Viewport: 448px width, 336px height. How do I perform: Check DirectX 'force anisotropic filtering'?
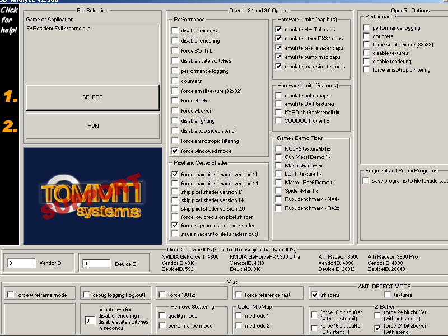(175, 141)
